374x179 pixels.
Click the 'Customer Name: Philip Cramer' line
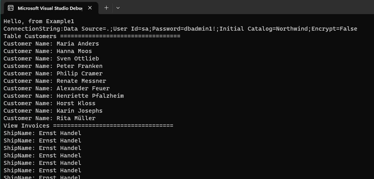53,73
